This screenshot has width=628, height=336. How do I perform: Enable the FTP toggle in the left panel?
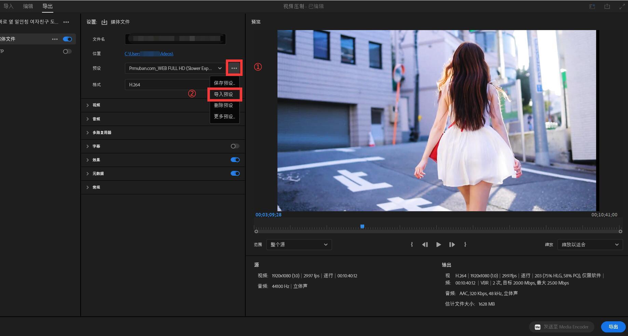[x=67, y=51]
